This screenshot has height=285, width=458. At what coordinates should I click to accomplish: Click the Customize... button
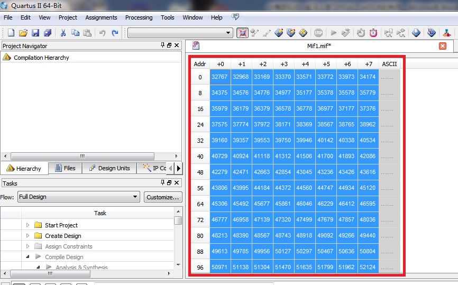pos(163,197)
